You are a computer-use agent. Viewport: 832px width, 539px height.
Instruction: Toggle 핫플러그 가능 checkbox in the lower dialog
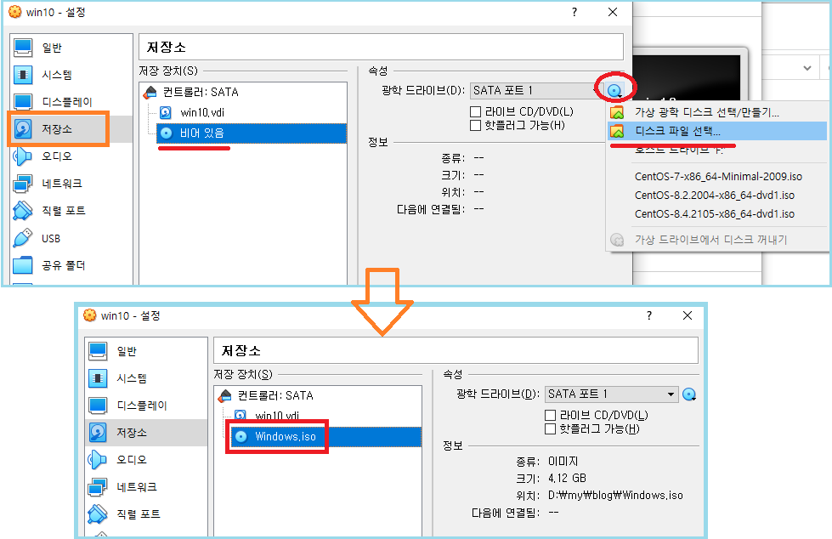click(550, 429)
